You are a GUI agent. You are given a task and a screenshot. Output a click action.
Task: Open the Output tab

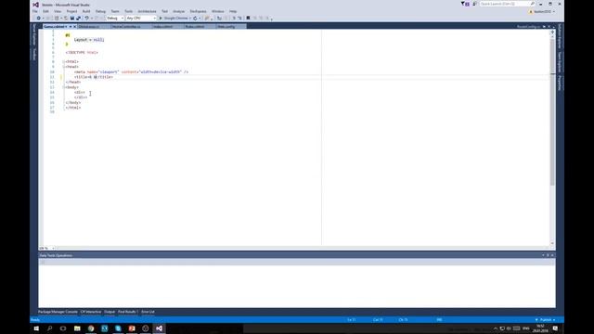coord(110,312)
